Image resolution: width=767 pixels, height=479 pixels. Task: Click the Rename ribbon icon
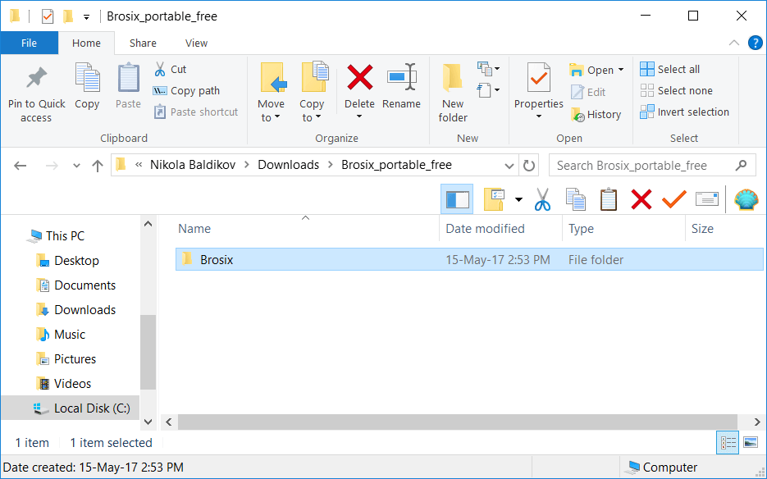(402, 77)
